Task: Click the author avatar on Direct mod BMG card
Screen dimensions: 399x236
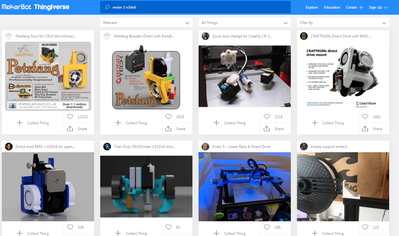Action: [x=9, y=146]
